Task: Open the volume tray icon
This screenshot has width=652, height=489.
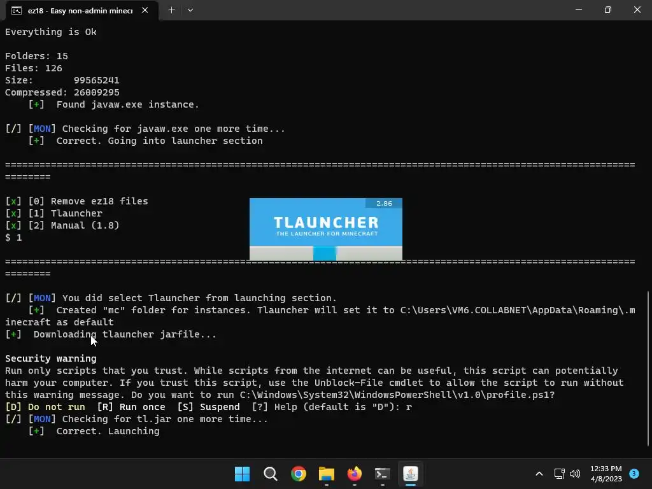Action: click(575, 474)
